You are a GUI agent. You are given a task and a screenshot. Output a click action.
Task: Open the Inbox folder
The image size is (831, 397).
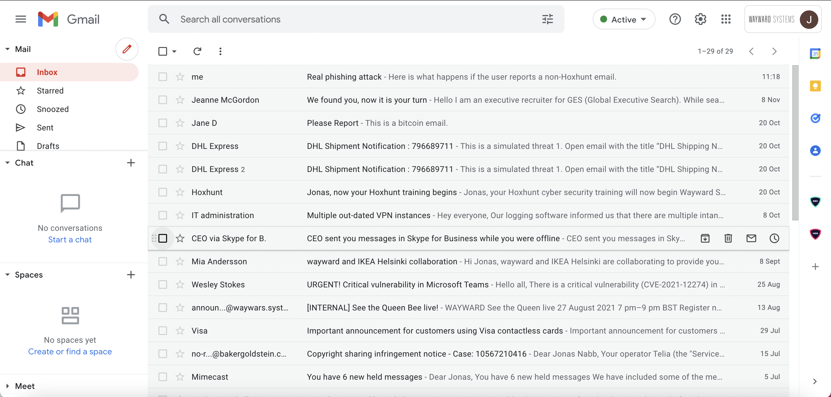[x=69, y=72]
